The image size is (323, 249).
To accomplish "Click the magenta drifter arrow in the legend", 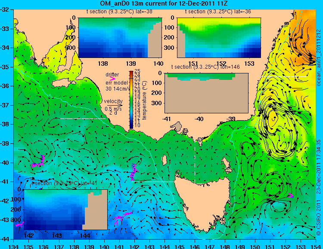I will [112, 79].
